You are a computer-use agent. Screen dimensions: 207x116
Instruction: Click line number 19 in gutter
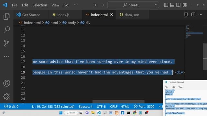23,72
